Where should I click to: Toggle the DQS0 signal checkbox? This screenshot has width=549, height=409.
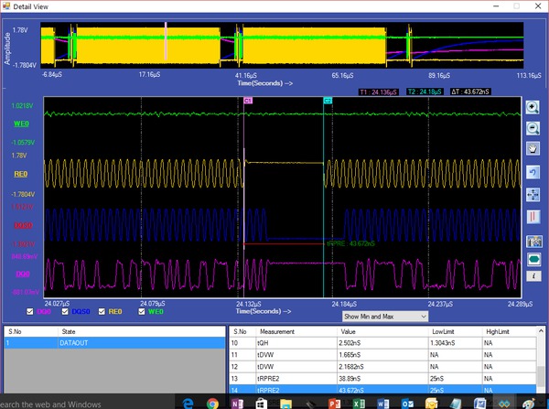point(67,312)
